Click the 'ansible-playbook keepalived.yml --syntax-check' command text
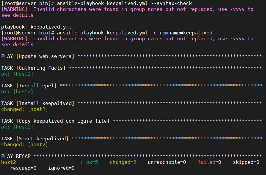This screenshot has height=175, width=266. click(124, 4)
